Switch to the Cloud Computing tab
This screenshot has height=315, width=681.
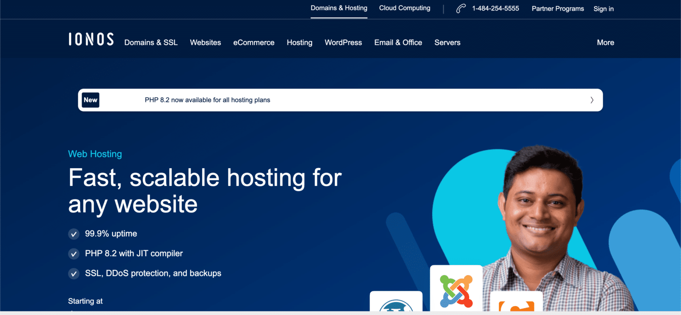404,8
